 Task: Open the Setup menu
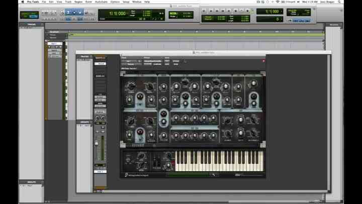tap(126, 2)
